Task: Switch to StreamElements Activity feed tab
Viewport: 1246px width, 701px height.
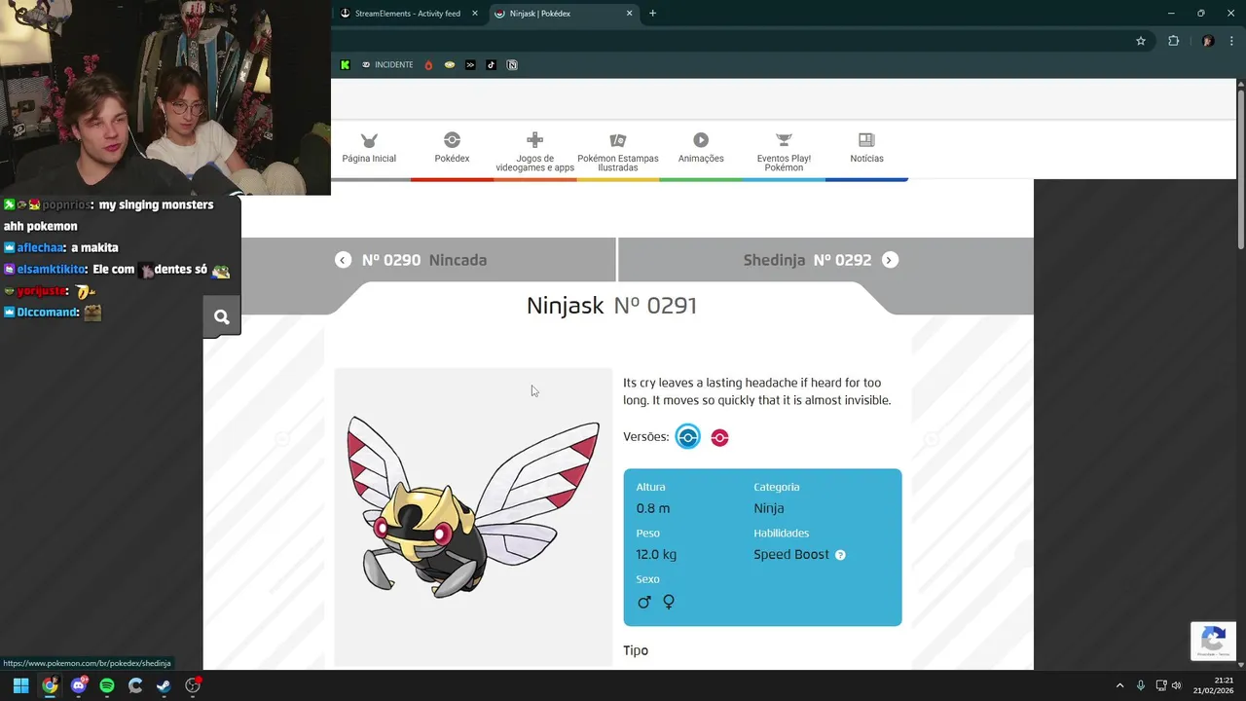Action: pyautogui.click(x=408, y=14)
